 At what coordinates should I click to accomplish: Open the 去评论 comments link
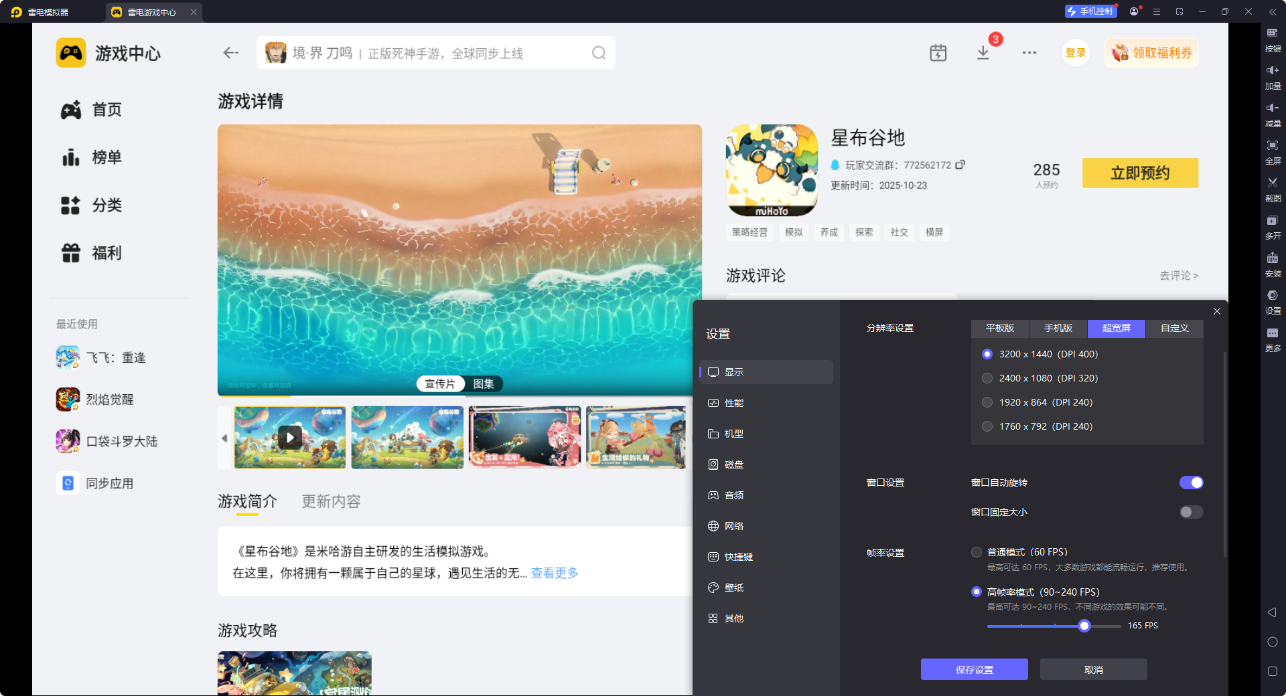pyautogui.click(x=1179, y=275)
